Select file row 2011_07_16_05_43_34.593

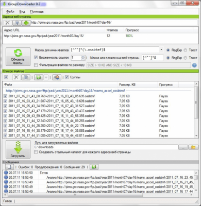click(99, 106)
